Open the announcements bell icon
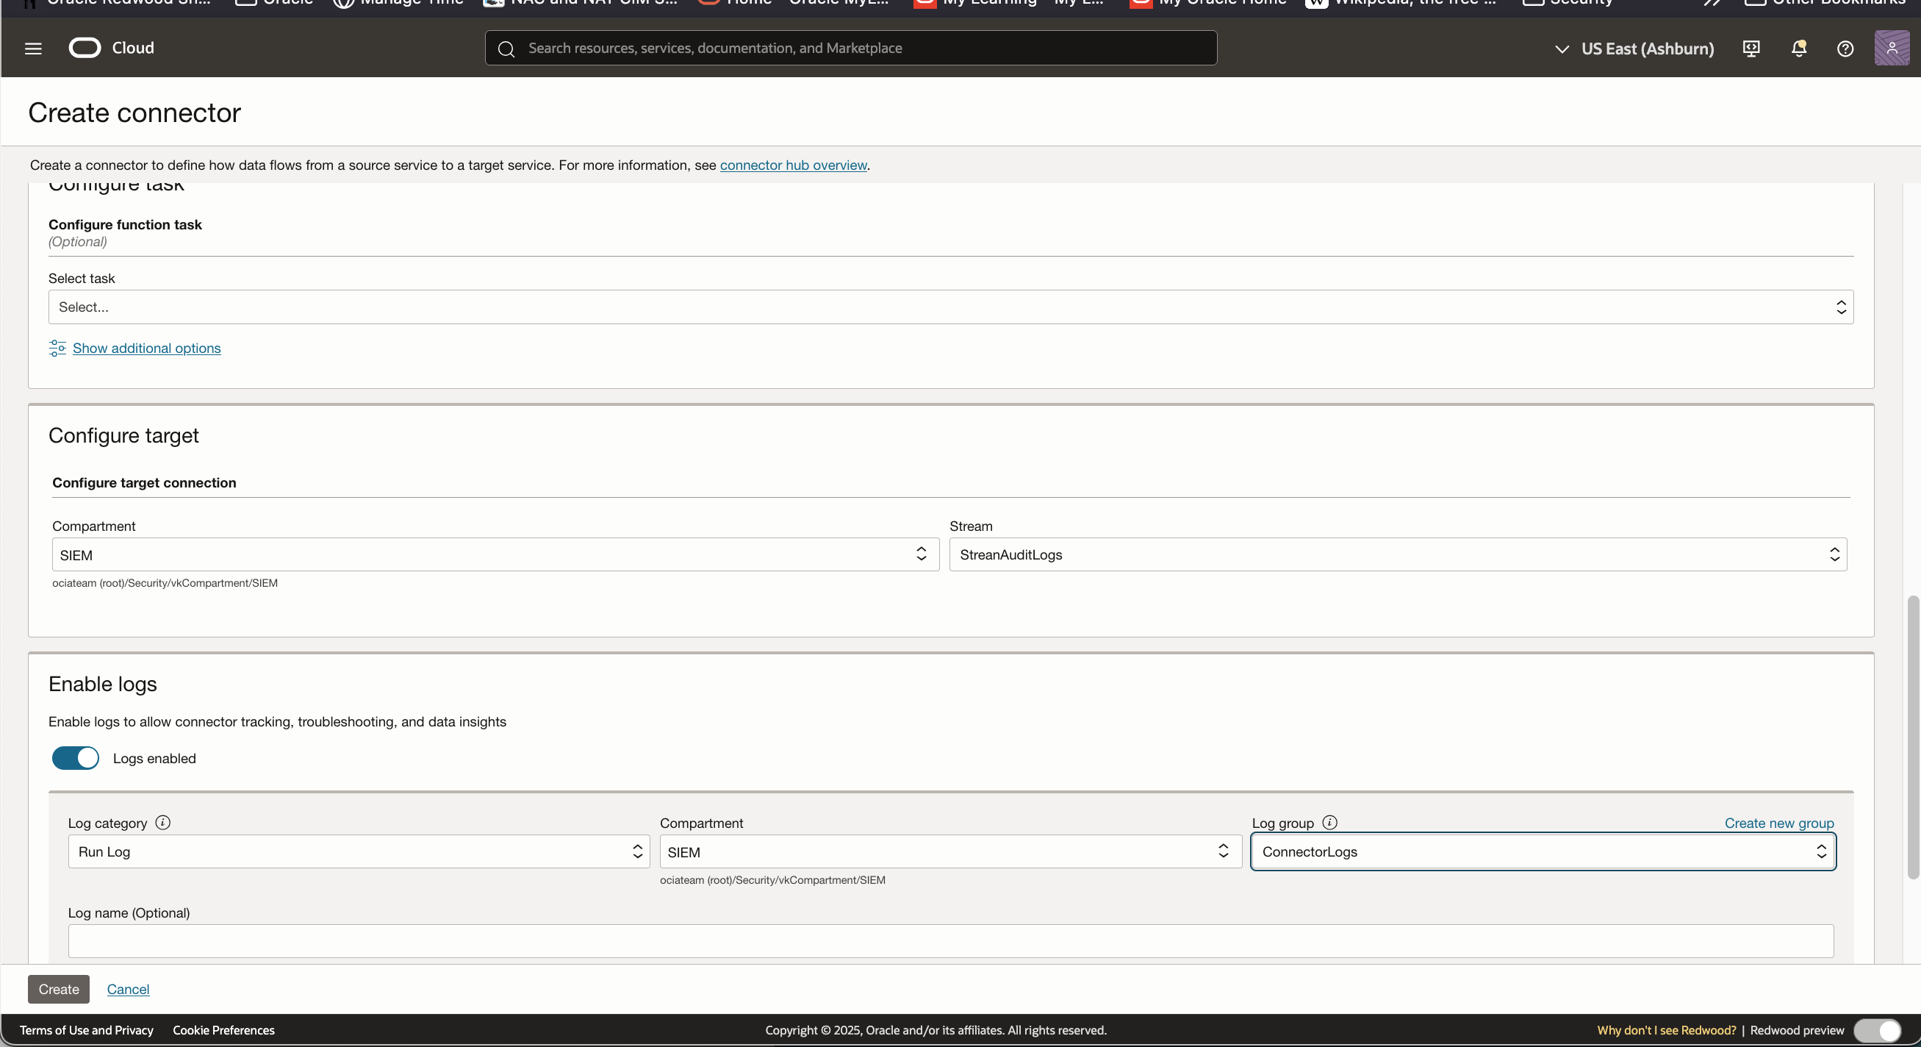The image size is (1921, 1047). 1799,49
